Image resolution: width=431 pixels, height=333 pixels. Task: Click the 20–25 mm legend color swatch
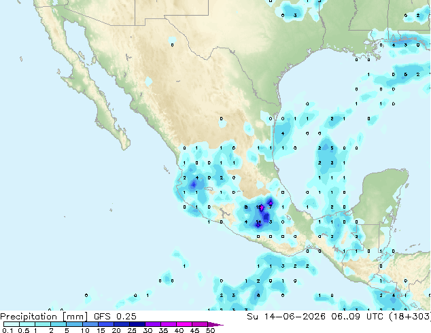point(121,324)
